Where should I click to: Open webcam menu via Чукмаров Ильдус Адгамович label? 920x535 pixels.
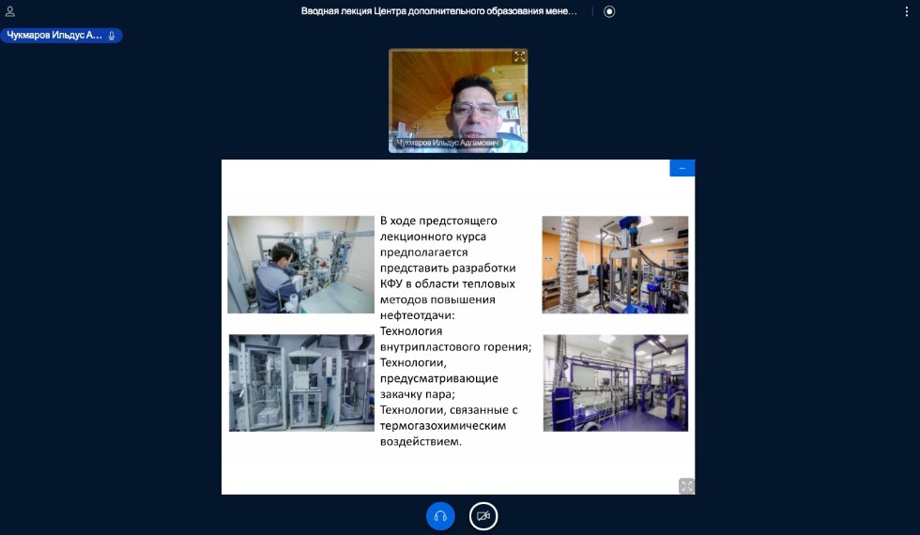click(x=443, y=144)
